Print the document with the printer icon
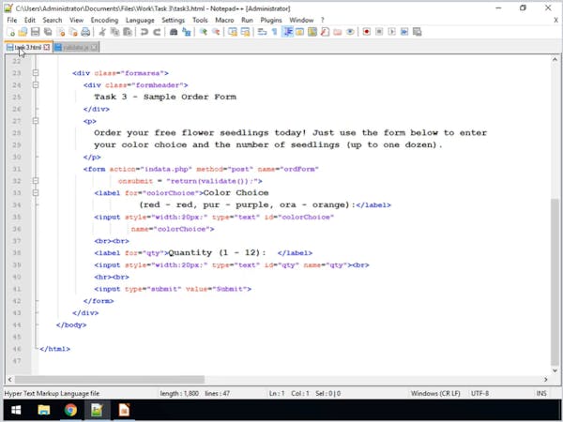 click(85, 32)
